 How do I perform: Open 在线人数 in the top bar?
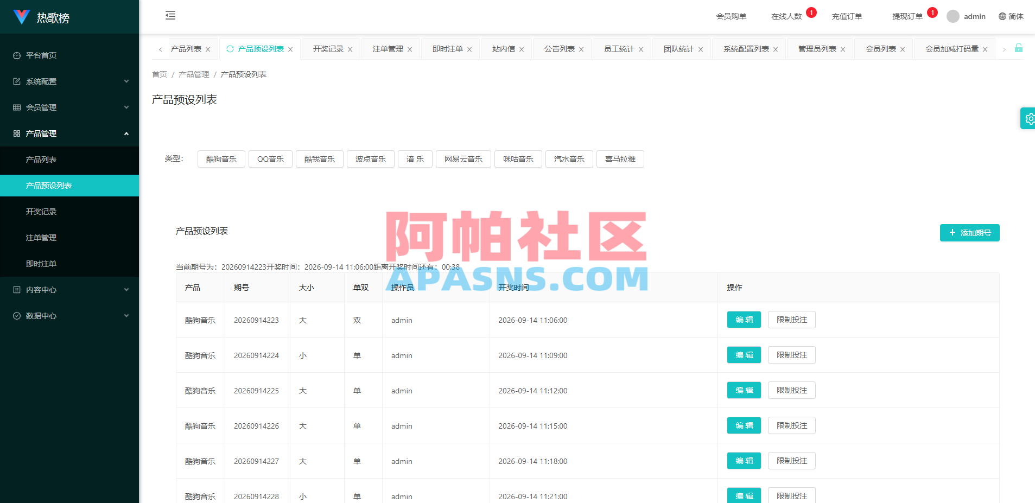pos(786,16)
